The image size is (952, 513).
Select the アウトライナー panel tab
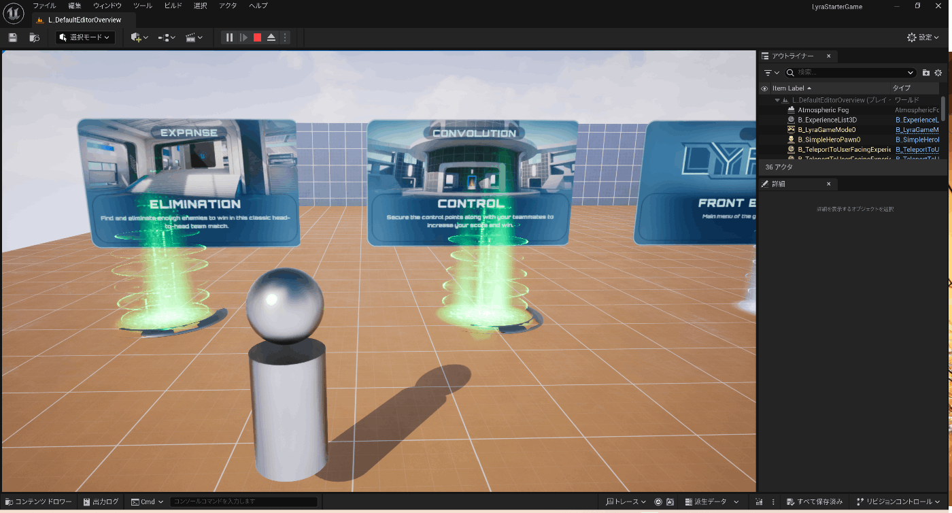click(792, 56)
